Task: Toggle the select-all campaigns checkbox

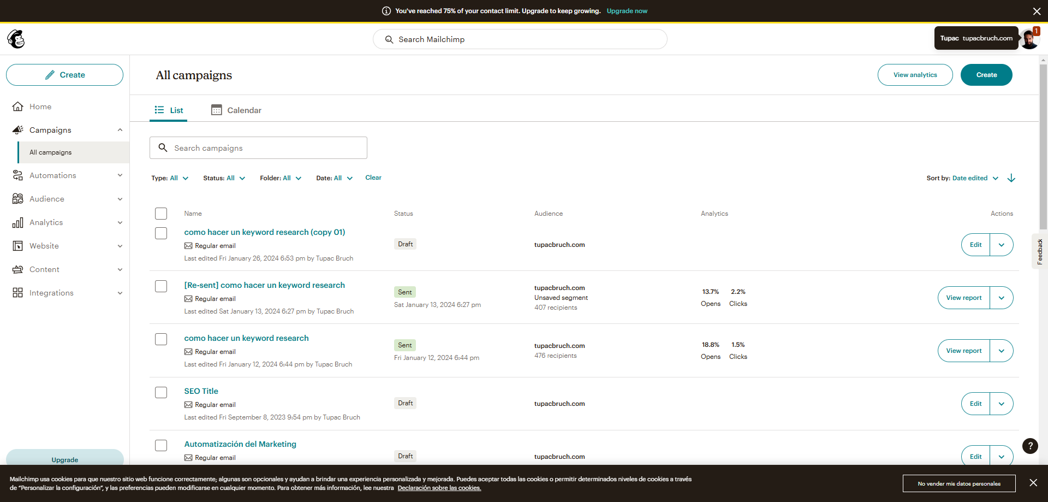Action: [x=161, y=214]
